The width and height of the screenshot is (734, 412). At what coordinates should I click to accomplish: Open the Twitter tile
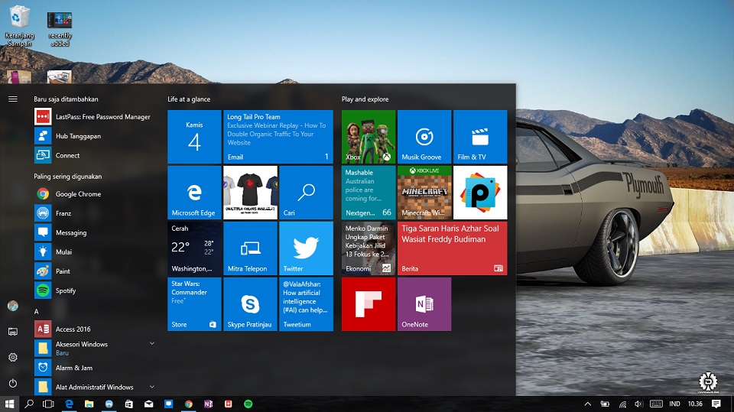tap(306, 248)
